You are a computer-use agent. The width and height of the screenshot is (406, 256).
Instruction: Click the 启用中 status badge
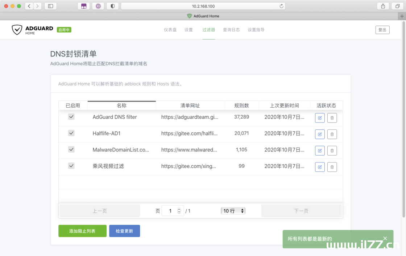[x=64, y=30]
